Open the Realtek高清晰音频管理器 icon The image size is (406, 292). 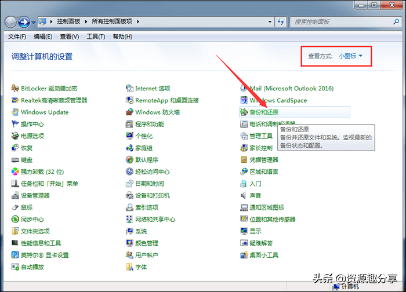point(15,100)
